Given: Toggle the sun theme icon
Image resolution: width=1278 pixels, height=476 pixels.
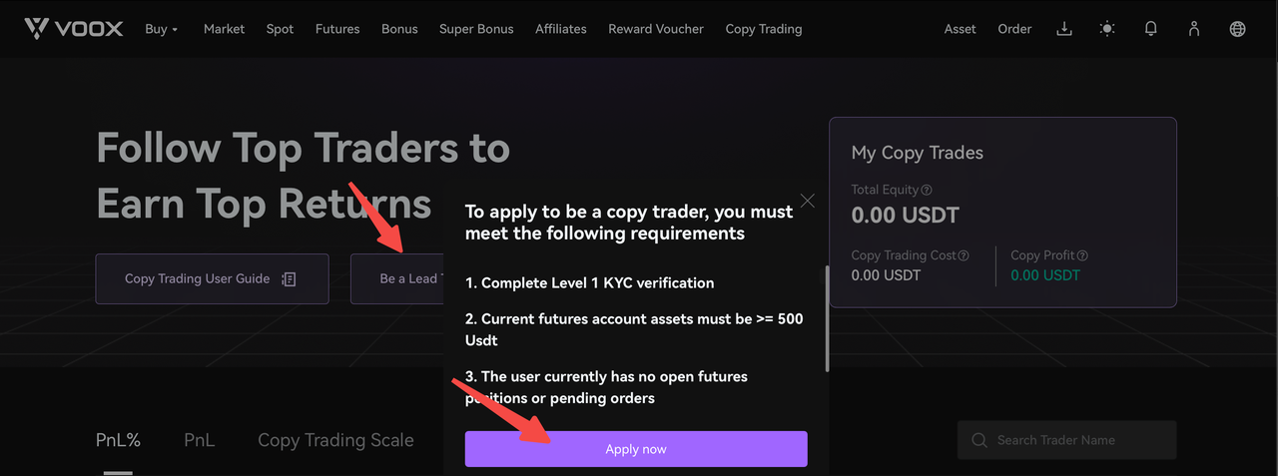Looking at the screenshot, I should pyautogui.click(x=1107, y=29).
